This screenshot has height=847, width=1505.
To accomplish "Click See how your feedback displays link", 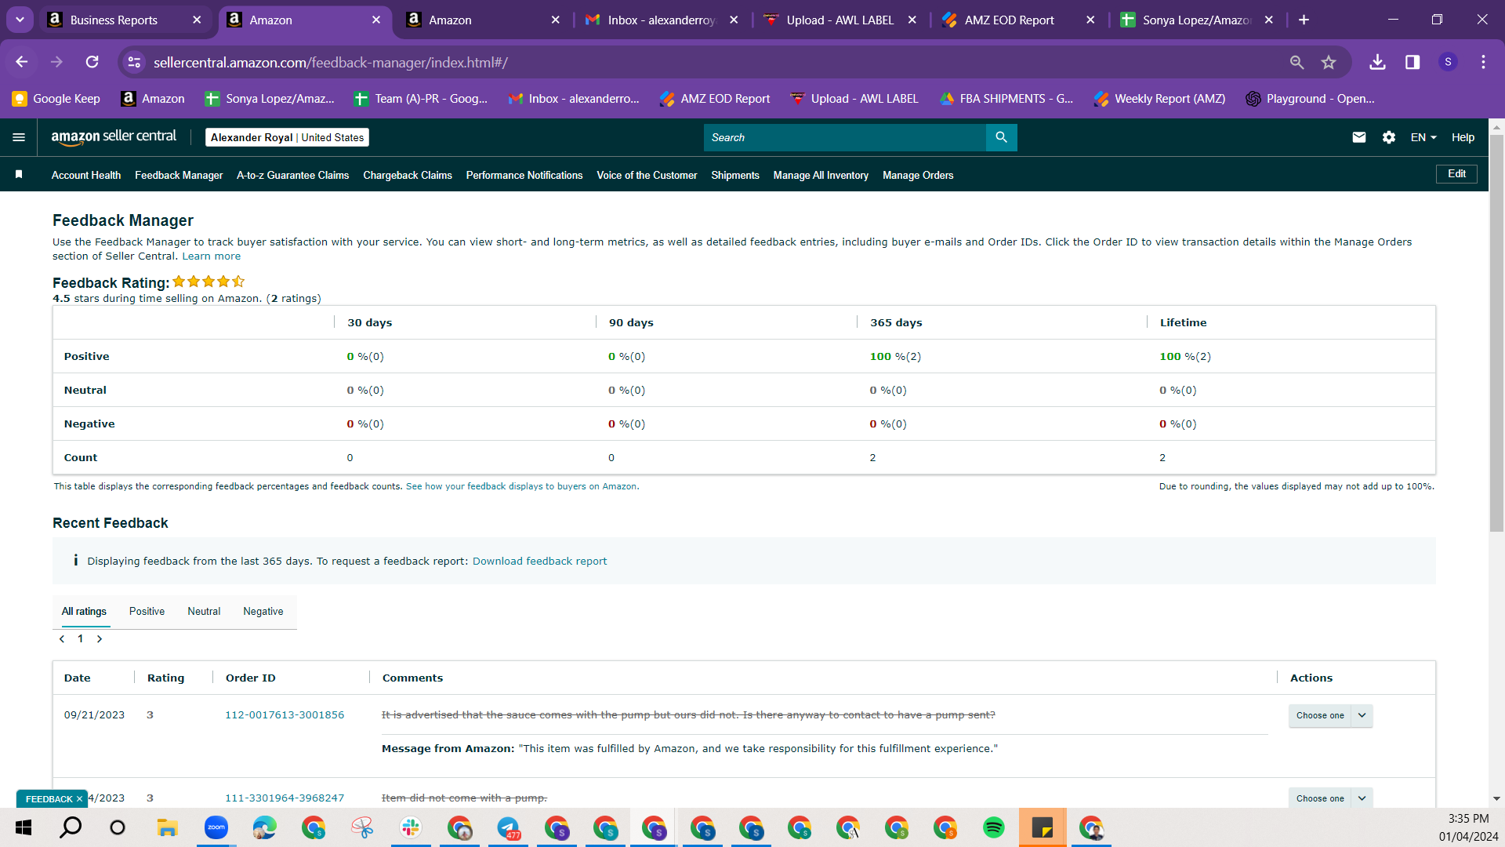I will point(521,486).
